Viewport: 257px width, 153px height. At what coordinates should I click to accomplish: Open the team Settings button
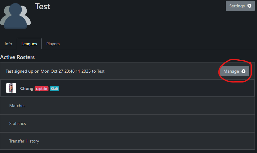click(x=240, y=6)
